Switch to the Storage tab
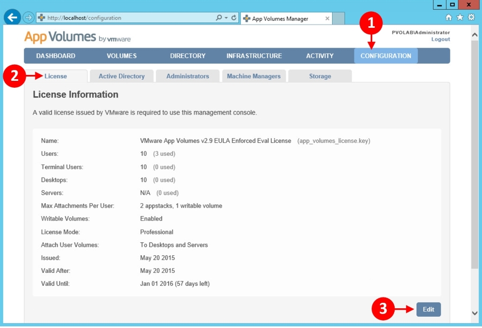The image size is (482, 328). tap(320, 76)
